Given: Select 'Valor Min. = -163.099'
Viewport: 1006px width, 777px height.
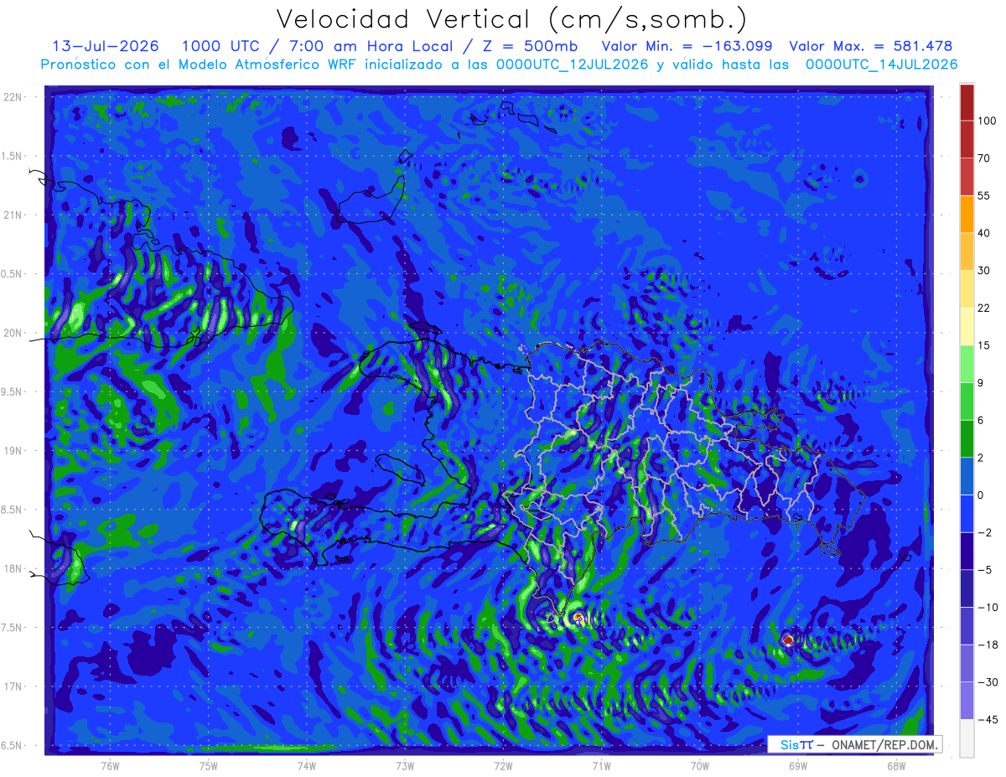Looking at the screenshot, I should pos(687,46).
